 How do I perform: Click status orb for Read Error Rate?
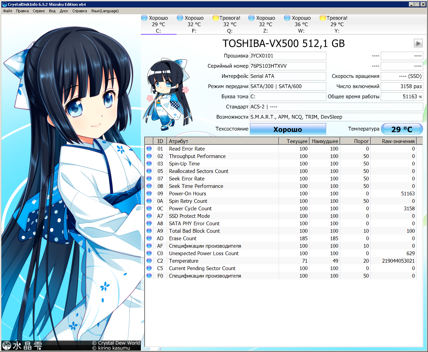coord(149,148)
